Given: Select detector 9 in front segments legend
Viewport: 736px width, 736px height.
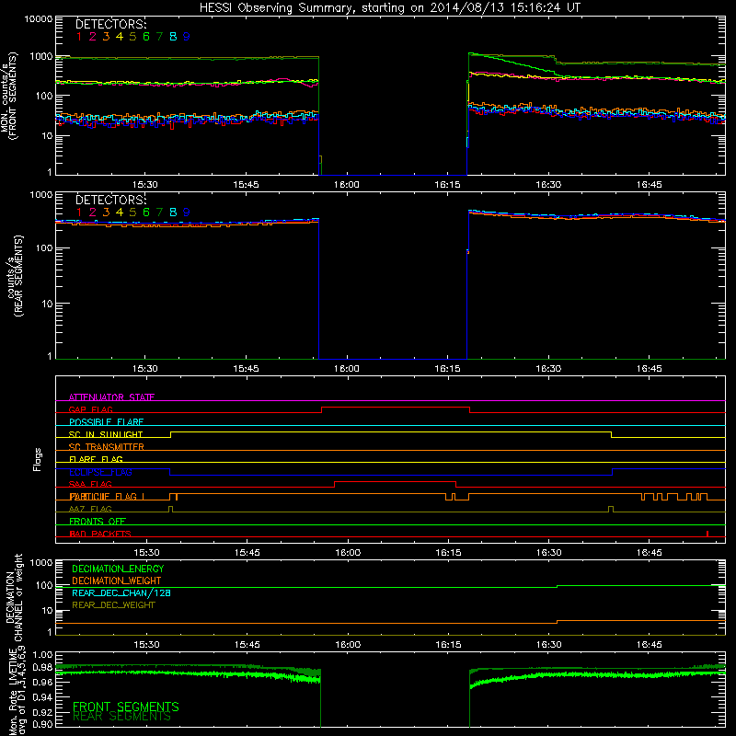Looking at the screenshot, I should coord(187,37).
